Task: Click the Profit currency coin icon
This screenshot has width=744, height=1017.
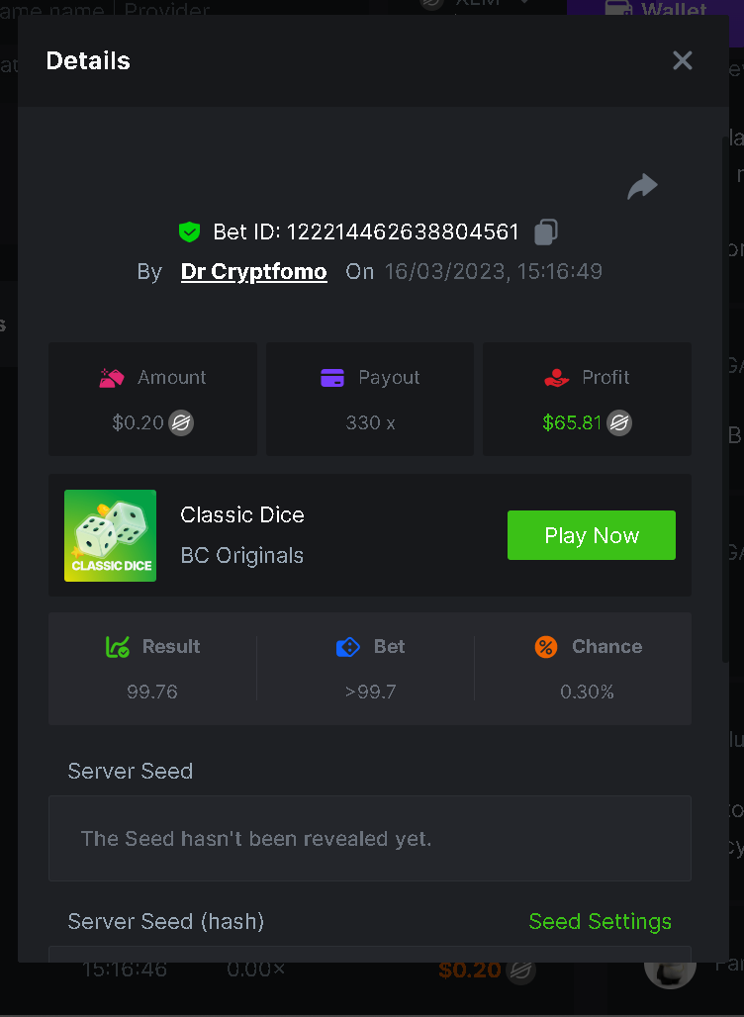Action: click(x=619, y=423)
